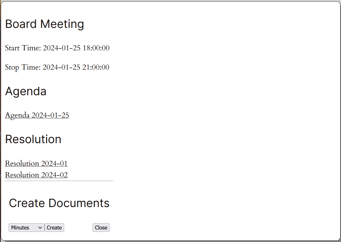Click the date in the Start Time line
The height and width of the screenshot is (242, 341).
[x=62, y=48]
